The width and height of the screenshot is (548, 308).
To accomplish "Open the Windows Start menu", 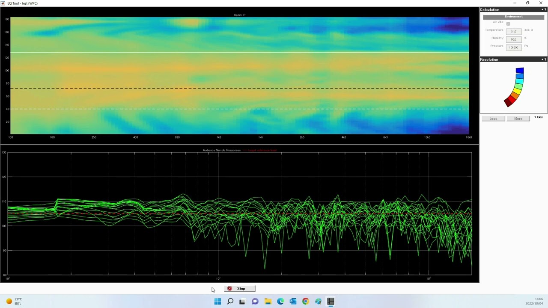I will click(x=217, y=301).
